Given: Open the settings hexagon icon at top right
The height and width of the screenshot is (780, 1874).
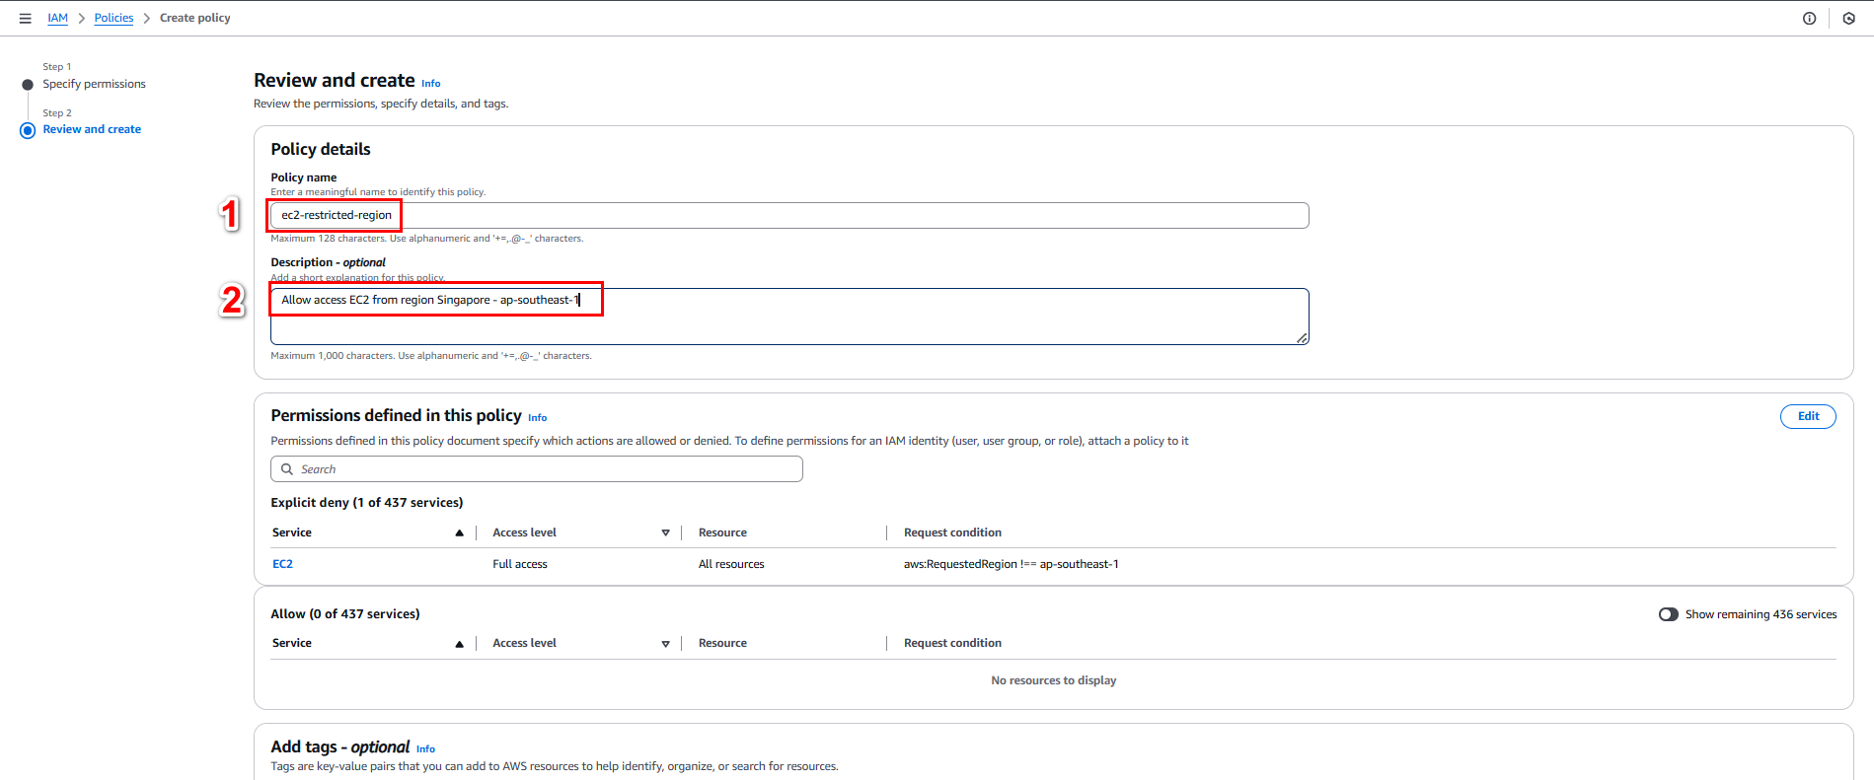Looking at the screenshot, I should pyautogui.click(x=1848, y=18).
